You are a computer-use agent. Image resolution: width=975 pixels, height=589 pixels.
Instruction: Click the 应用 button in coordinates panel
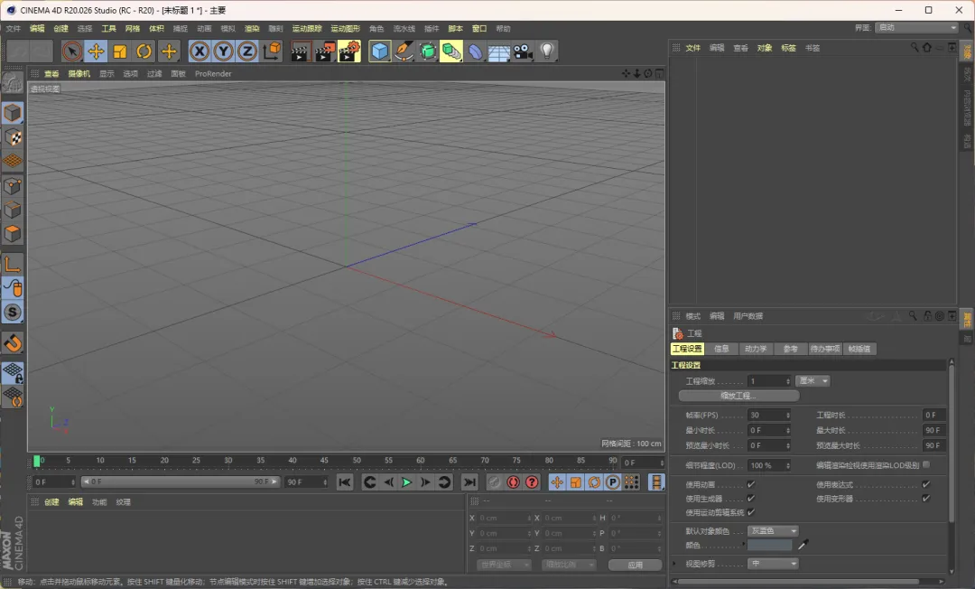coord(635,565)
